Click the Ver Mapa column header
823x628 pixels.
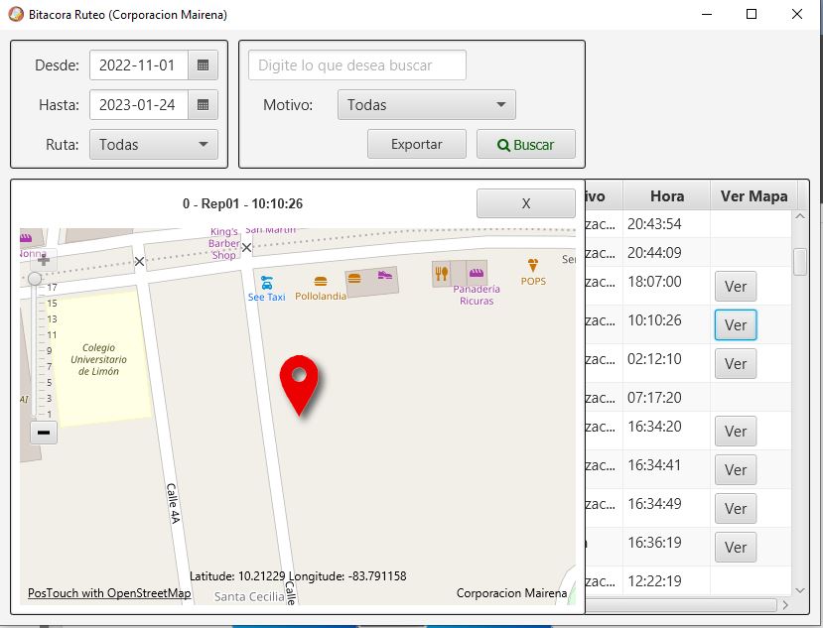click(754, 196)
